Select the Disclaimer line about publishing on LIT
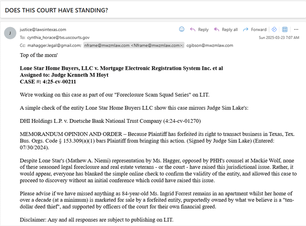The height and width of the screenshot is (226, 306). click(x=96, y=220)
